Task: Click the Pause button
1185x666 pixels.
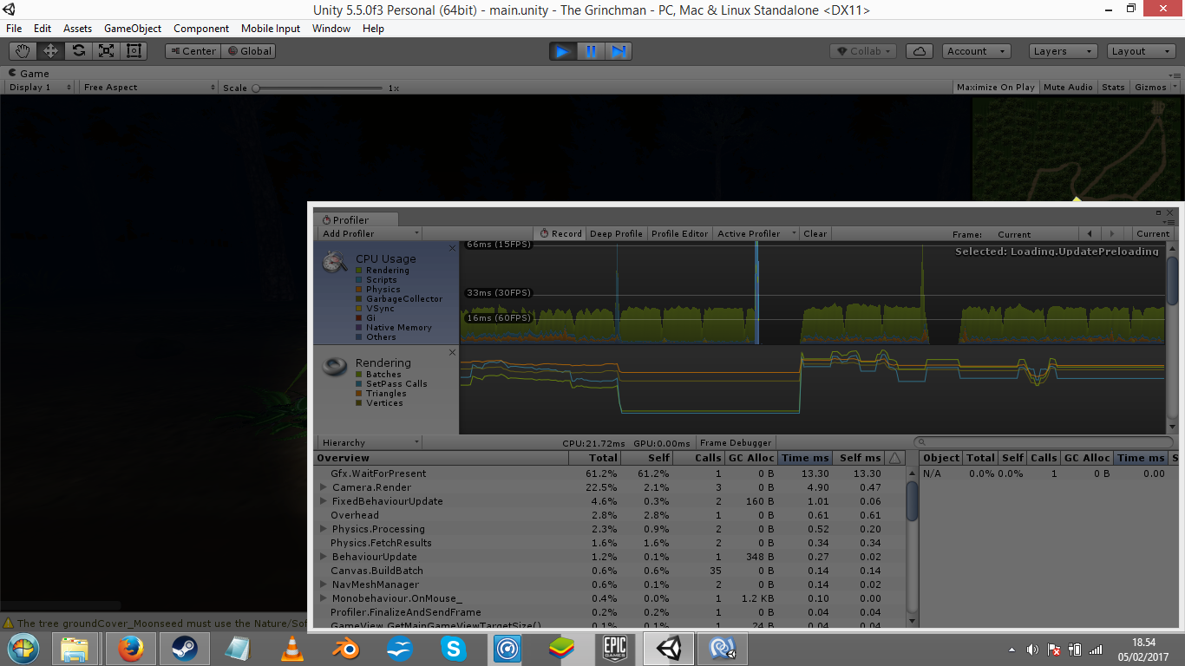Action: [x=591, y=51]
